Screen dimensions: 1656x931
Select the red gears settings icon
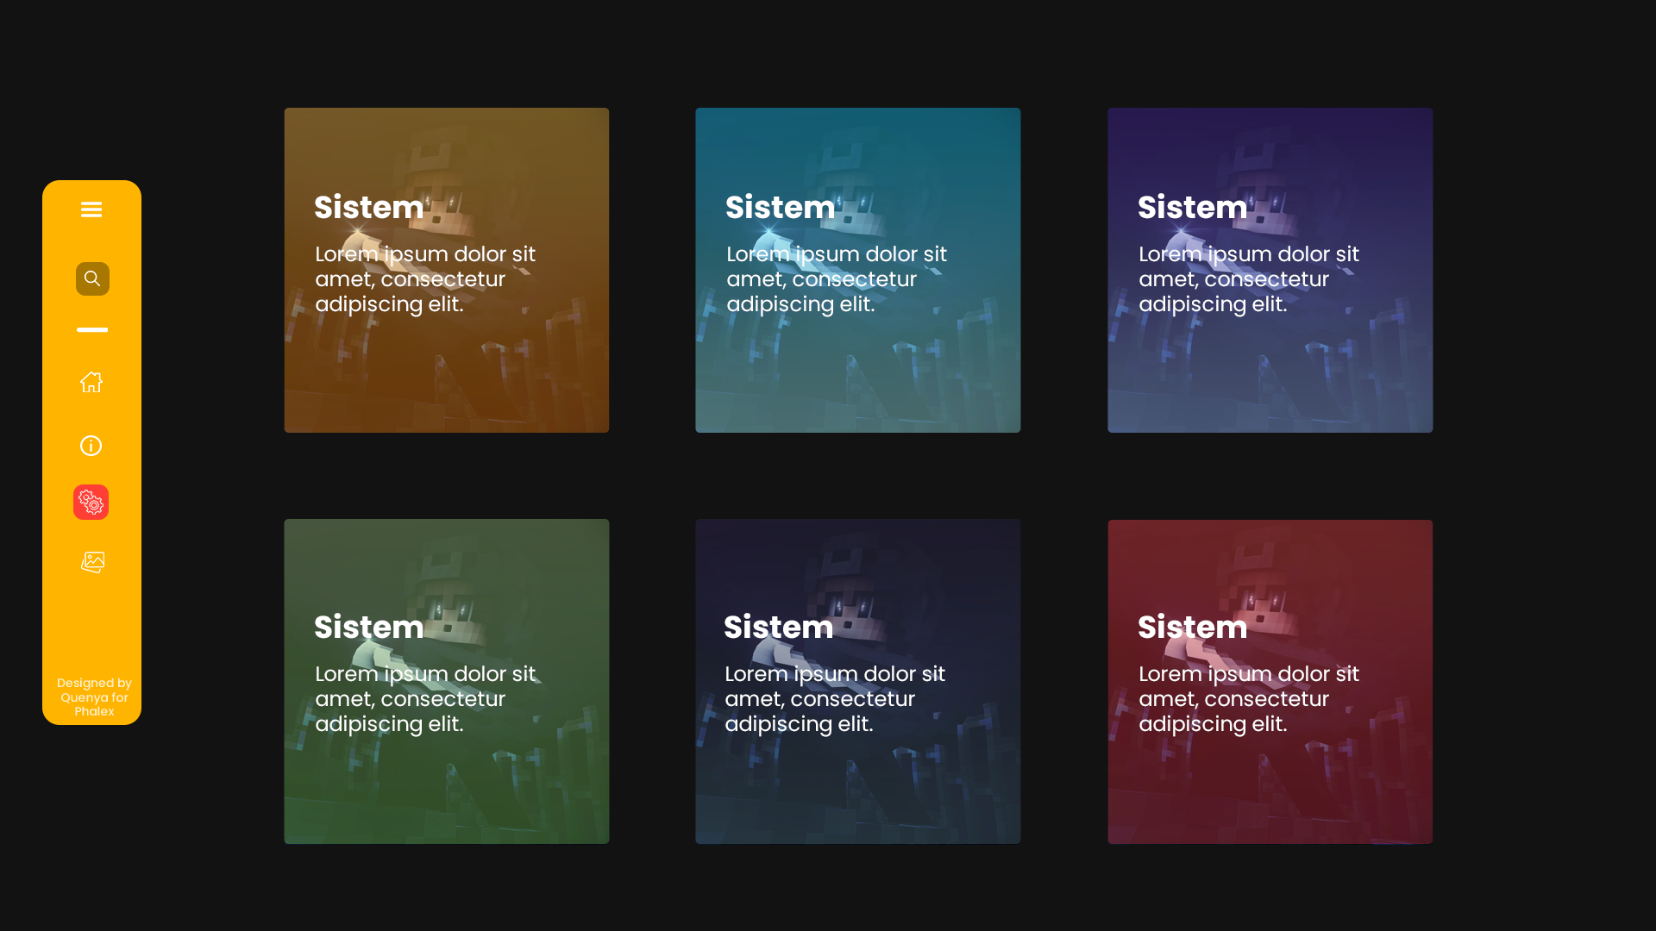click(x=91, y=502)
